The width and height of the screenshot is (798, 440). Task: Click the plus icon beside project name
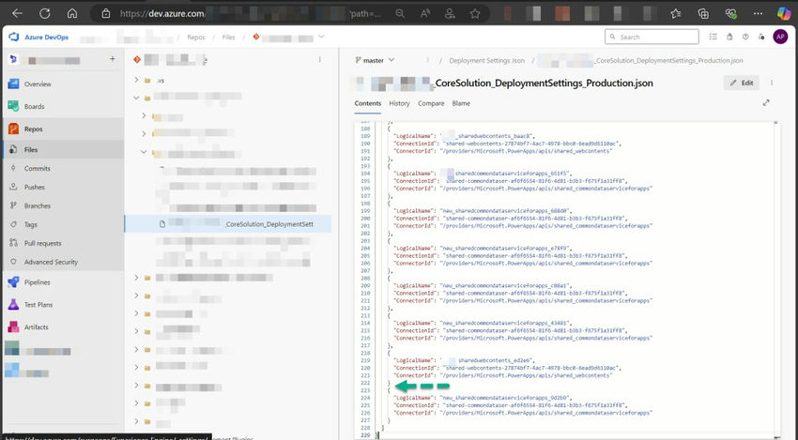click(x=112, y=59)
